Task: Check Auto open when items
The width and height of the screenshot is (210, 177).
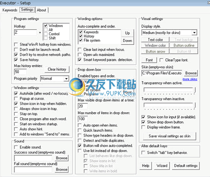Action: [x=80, y=125]
